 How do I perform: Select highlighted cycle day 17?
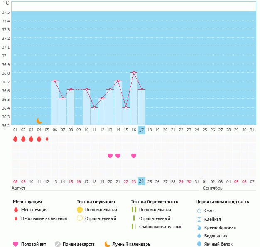141,130
